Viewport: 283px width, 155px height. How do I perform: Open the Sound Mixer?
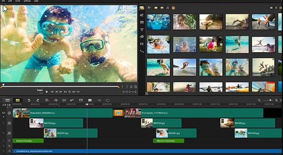click(x=56, y=100)
